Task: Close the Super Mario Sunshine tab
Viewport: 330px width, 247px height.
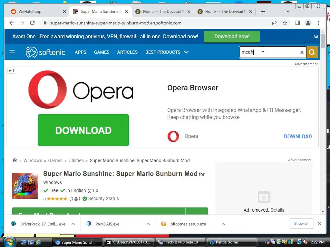Action: (x=126, y=12)
